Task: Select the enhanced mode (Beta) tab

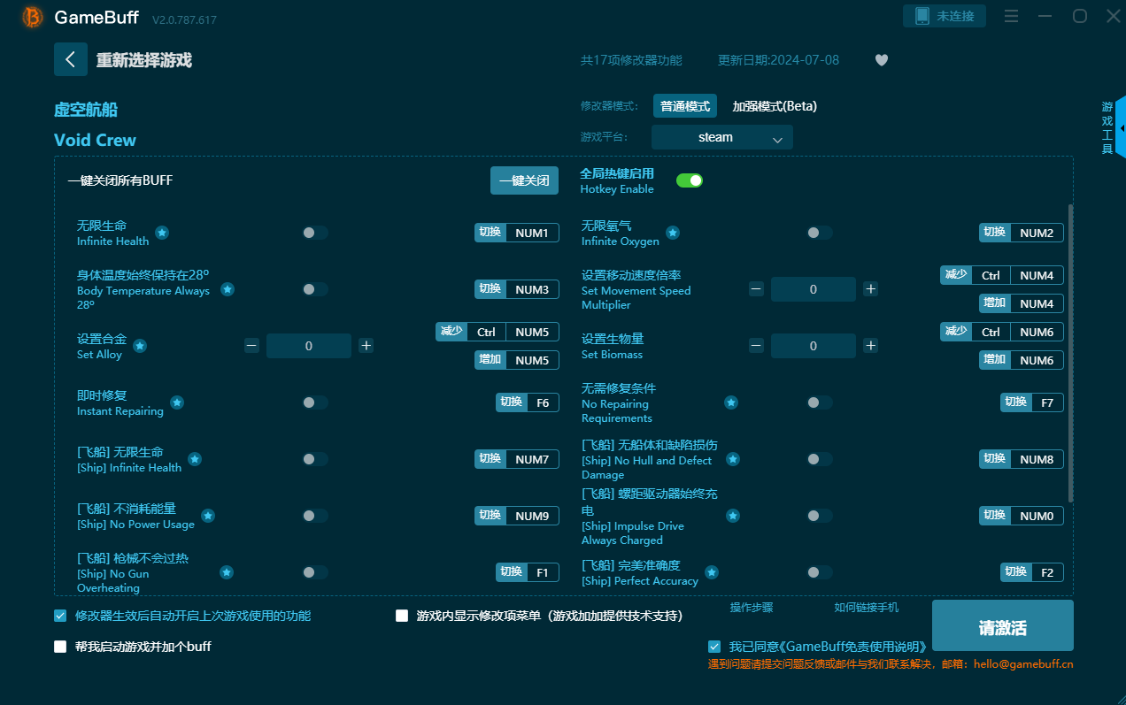Action: [x=775, y=106]
